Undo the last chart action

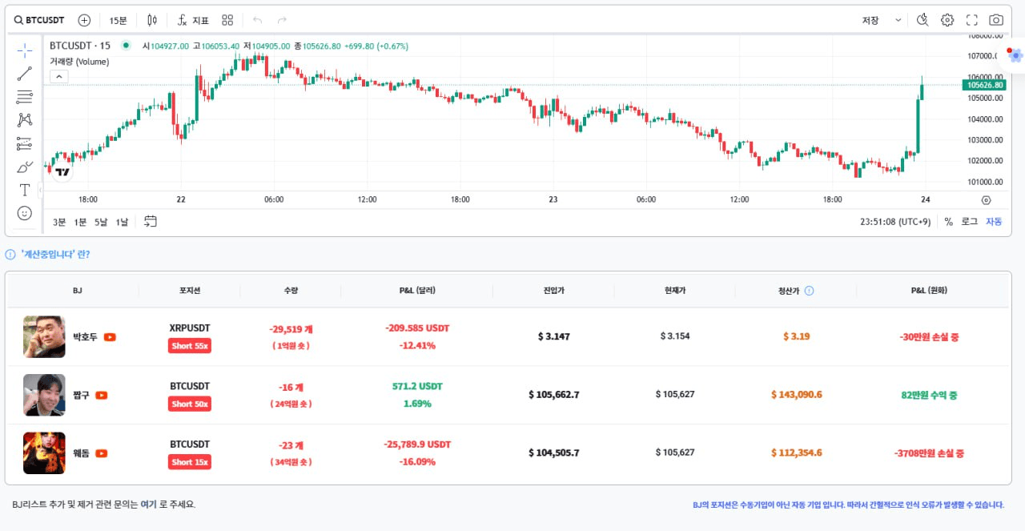257,20
